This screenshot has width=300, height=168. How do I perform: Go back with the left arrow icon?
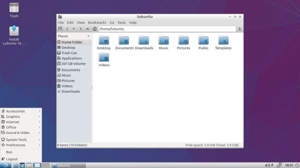(67, 29)
